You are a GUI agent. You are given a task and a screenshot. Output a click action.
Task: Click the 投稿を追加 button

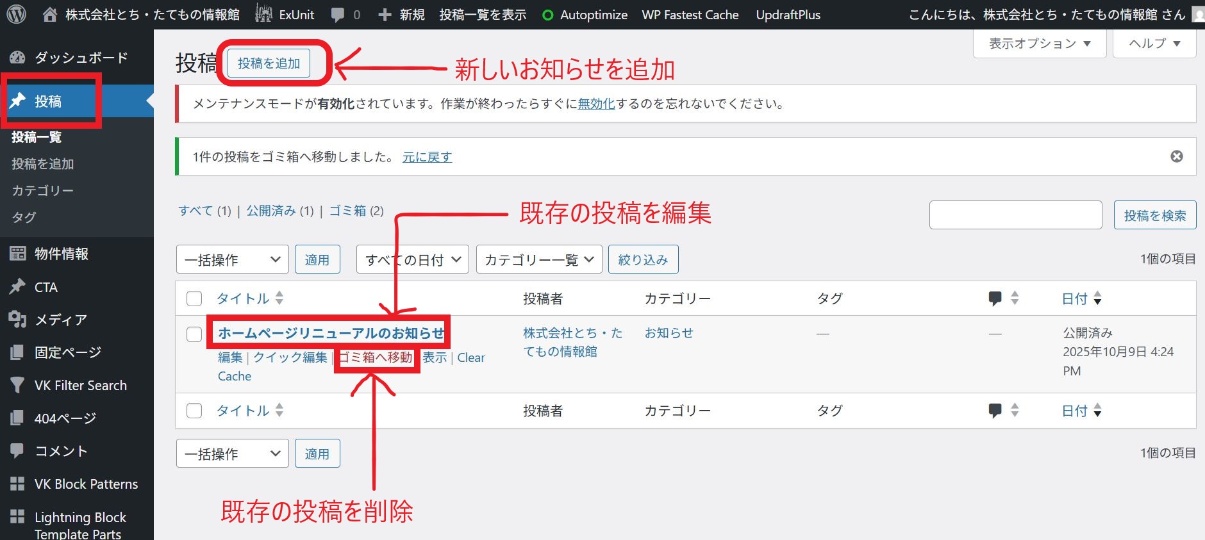(269, 63)
